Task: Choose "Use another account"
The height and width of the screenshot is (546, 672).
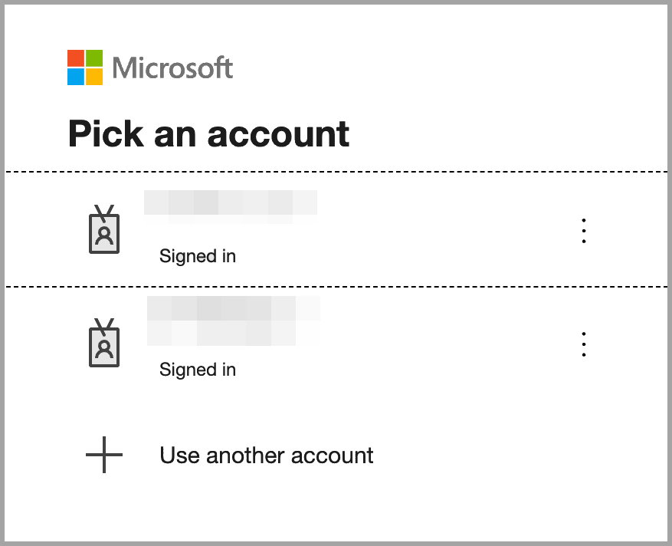Action: [266, 456]
